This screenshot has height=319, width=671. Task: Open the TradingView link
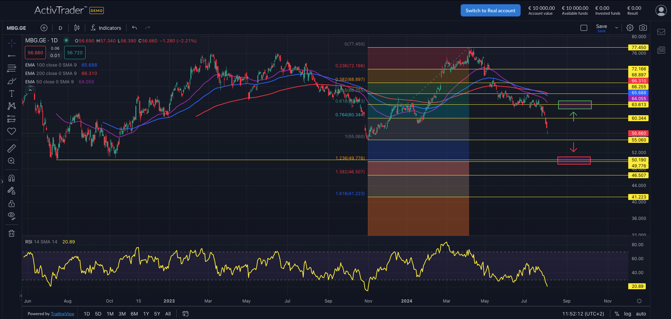62,314
